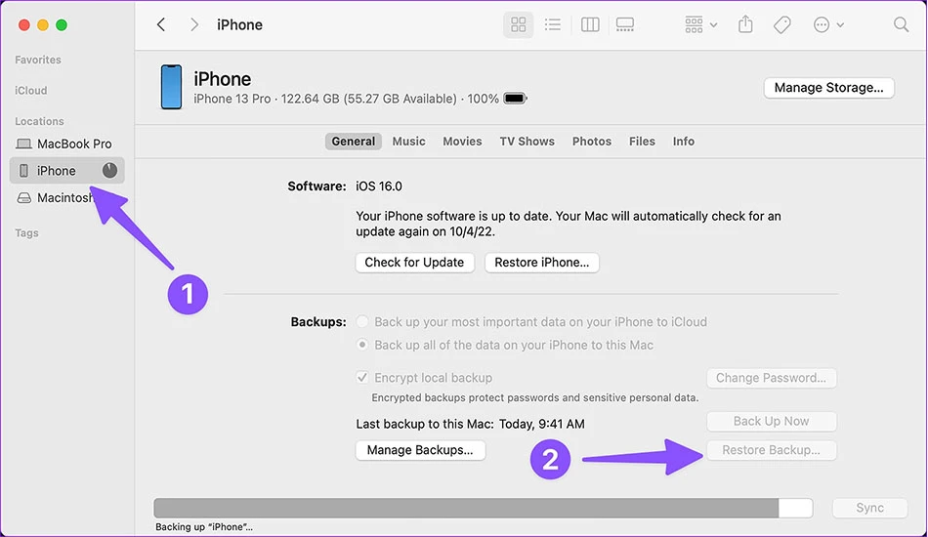Click the Sync button

click(869, 508)
